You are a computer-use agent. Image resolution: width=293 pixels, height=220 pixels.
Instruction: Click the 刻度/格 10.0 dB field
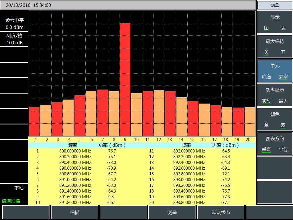(x=14, y=39)
